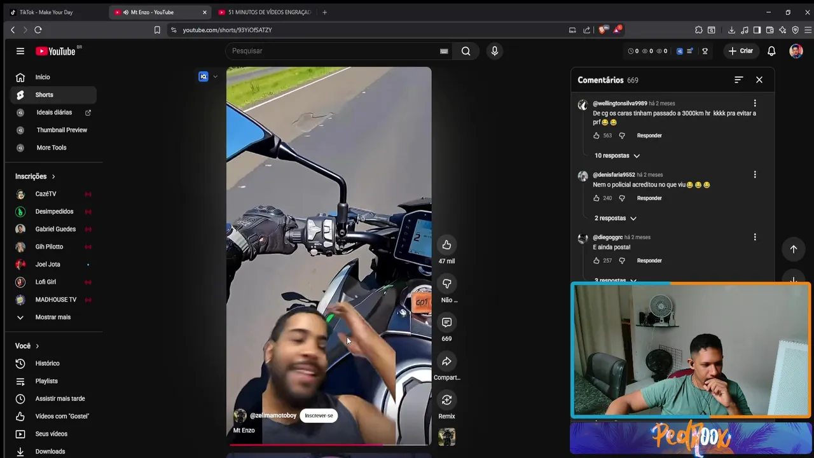
Task: Expand the Você section
Action: click(x=27, y=346)
